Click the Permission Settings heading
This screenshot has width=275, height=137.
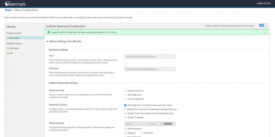[x=58, y=50]
